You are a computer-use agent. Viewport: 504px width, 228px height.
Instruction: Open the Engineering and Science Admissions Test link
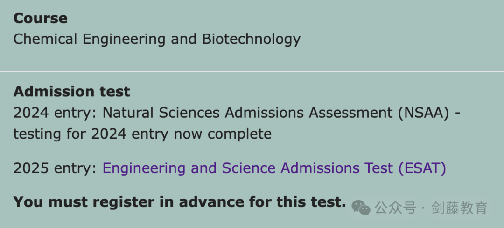click(x=274, y=168)
